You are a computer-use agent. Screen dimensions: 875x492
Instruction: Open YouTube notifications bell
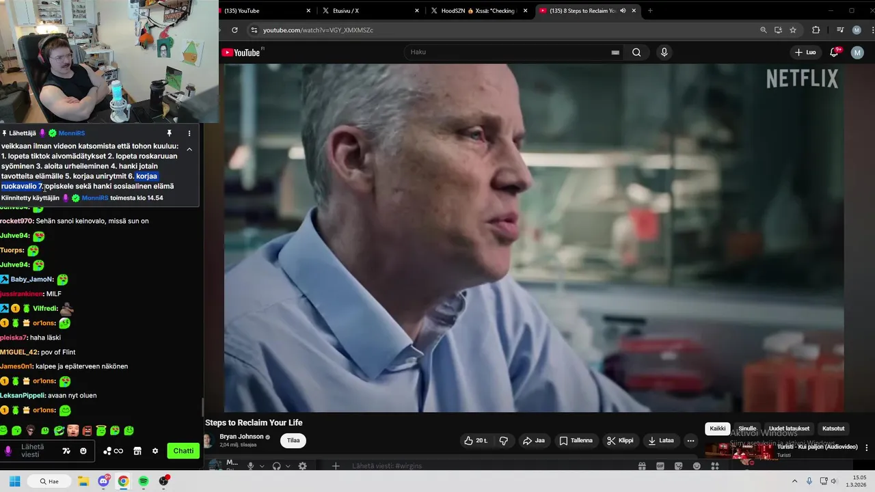point(834,52)
